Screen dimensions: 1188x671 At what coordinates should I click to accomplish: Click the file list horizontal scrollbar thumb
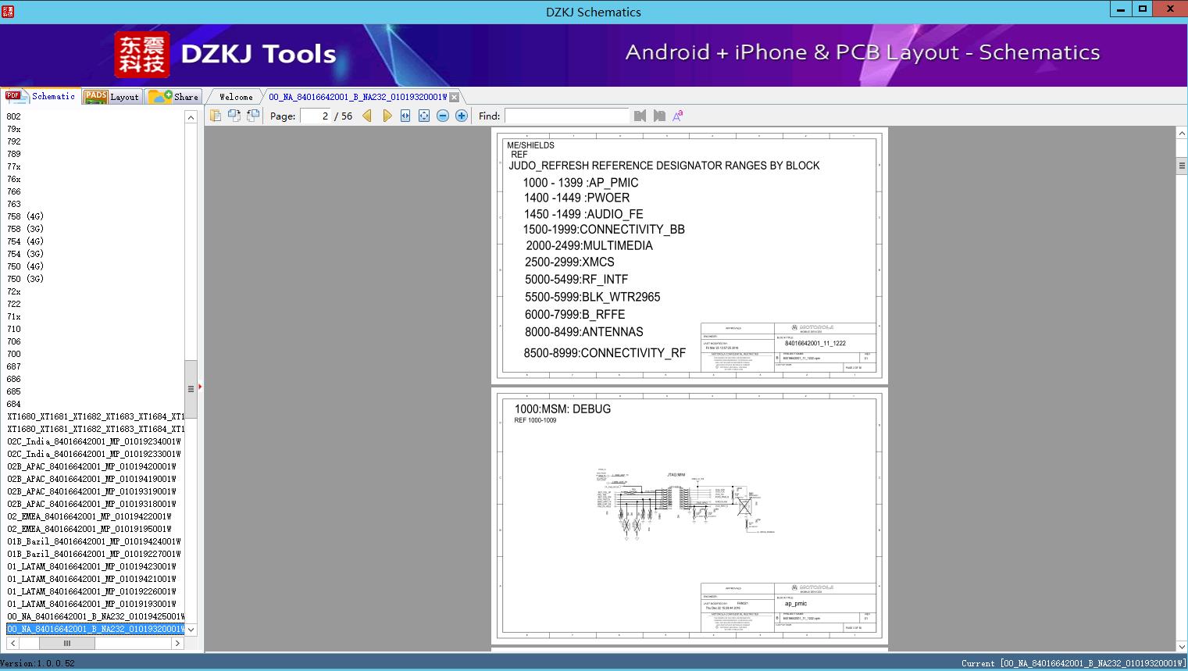coord(67,644)
